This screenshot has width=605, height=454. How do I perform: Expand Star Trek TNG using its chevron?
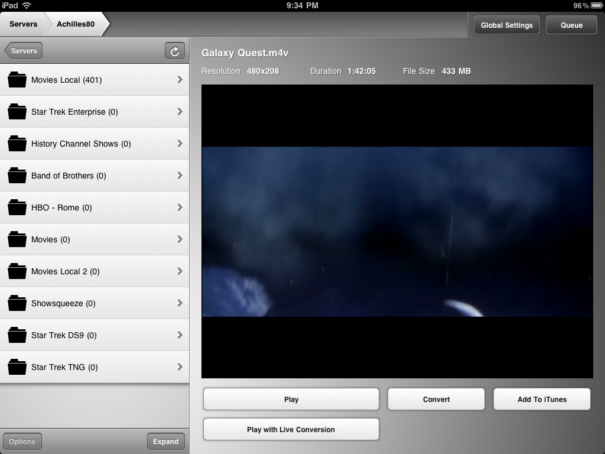pos(180,367)
